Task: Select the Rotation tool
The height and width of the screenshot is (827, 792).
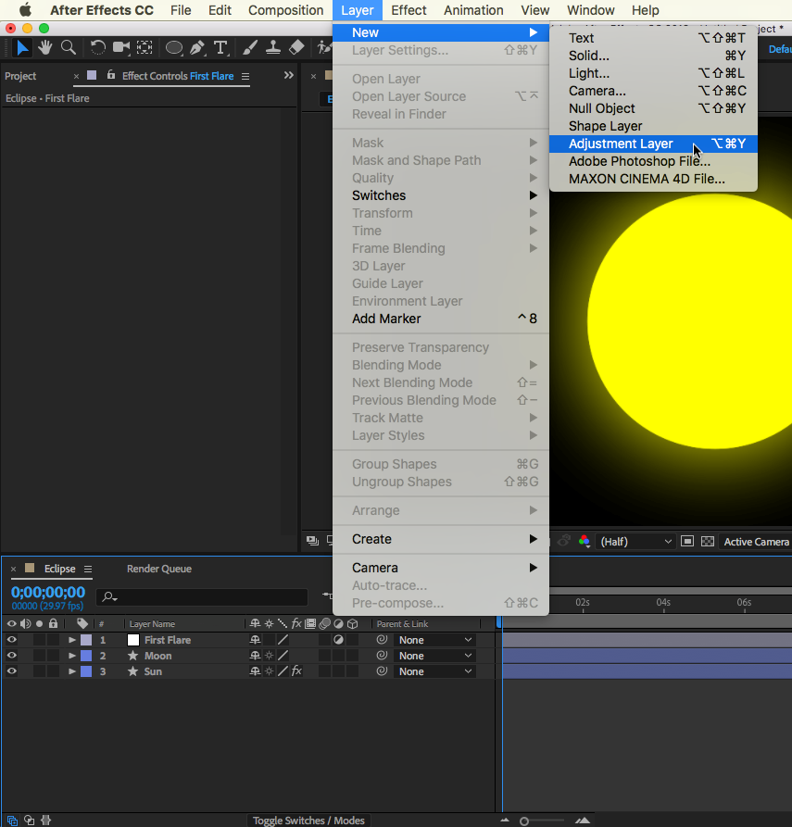Action: (97, 47)
